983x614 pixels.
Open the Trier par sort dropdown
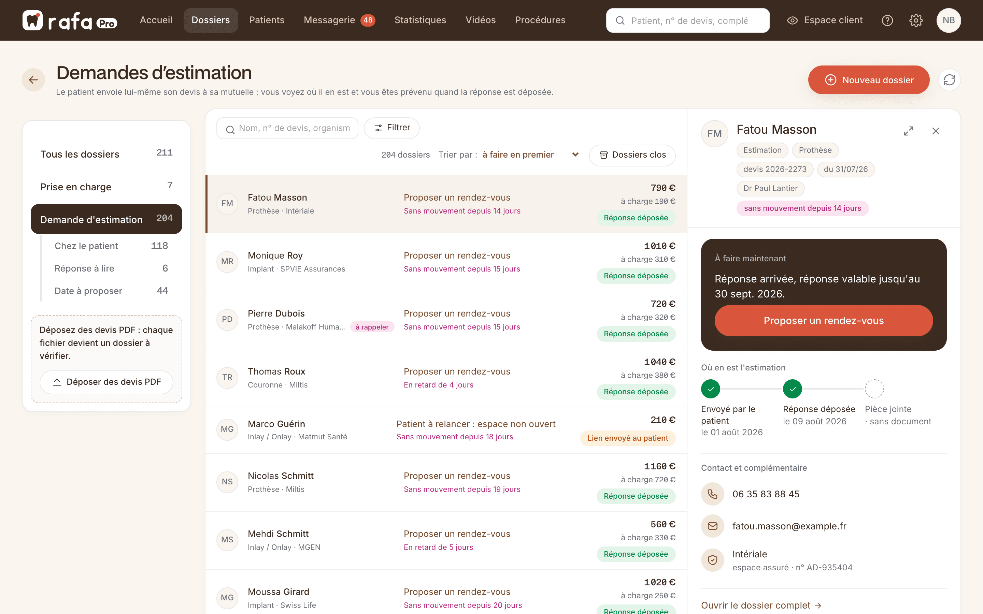[530, 155]
